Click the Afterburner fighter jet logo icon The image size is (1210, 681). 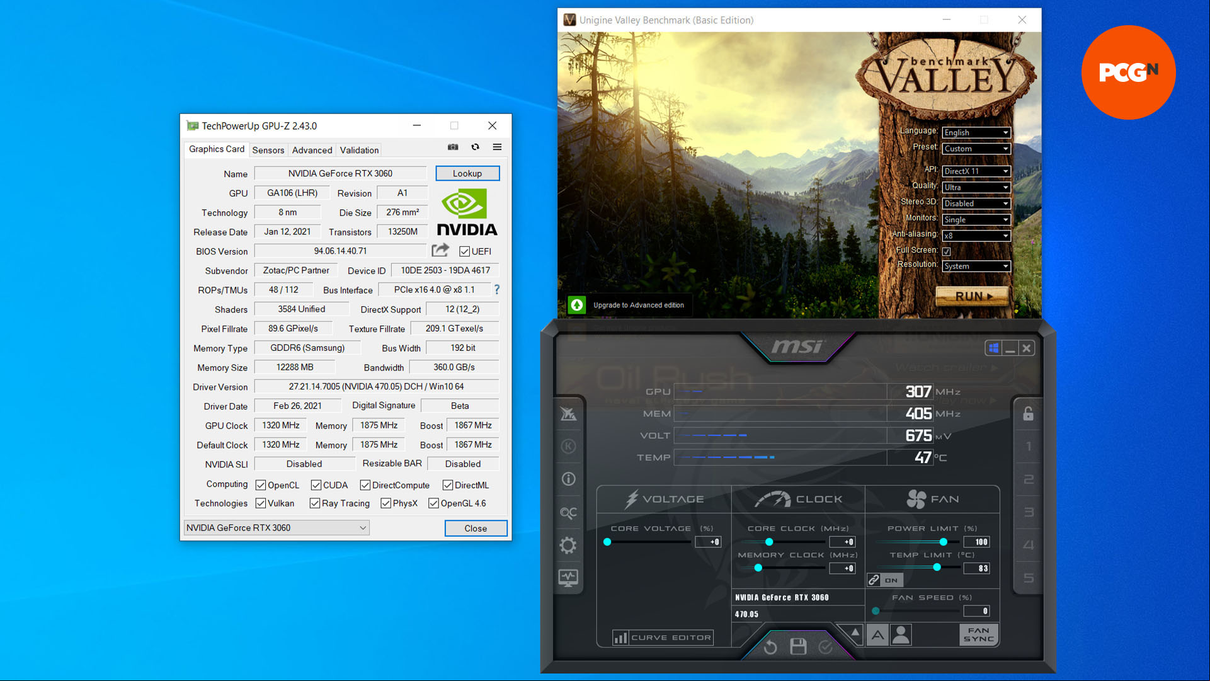coord(568,414)
